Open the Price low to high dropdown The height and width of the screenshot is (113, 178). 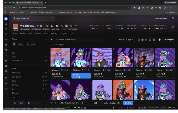click(126, 40)
